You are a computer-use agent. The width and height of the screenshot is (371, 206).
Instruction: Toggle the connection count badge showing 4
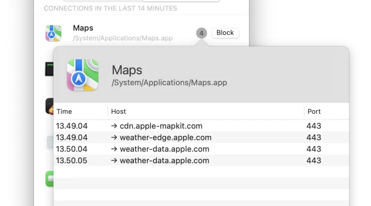pos(201,33)
